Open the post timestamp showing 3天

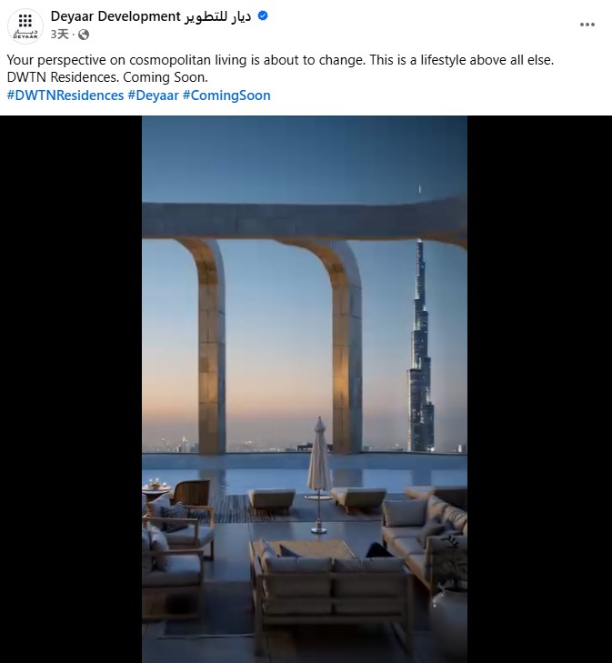tap(59, 35)
